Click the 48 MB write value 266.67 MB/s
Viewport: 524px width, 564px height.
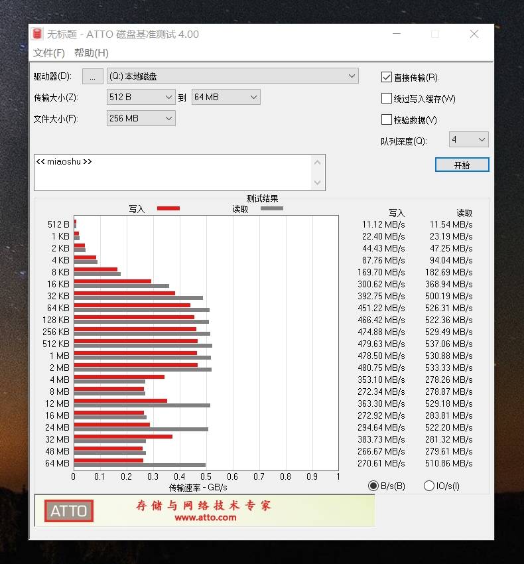pos(381,451)
